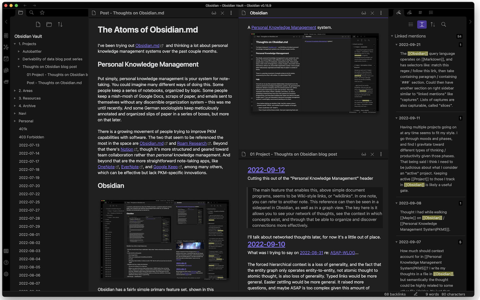Screen dimensions: 480x300
Task: Close the Obsidian note pane
Action: tap(372, 13)
